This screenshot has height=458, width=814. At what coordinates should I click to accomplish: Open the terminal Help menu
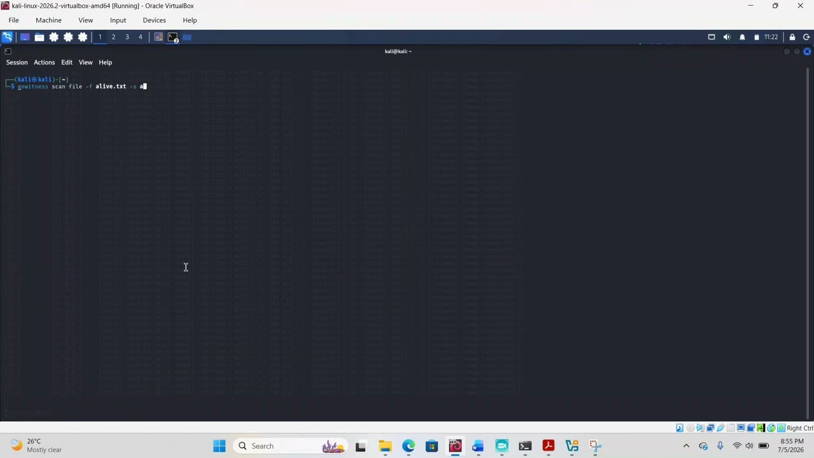pos(105,62)
